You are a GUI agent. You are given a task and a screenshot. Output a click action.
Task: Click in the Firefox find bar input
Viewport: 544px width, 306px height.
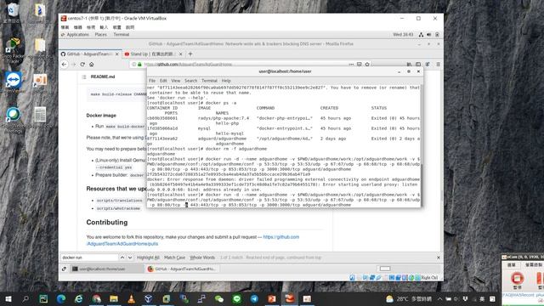point(89,258)
